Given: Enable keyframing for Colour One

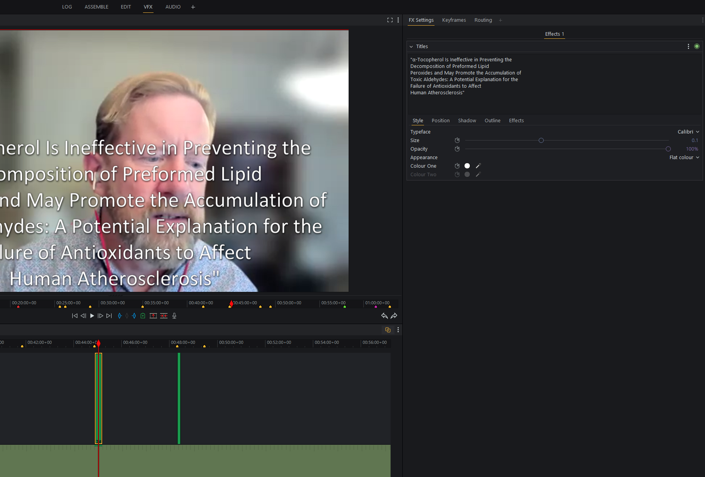Looking at the screenshot, I should 457,166.
